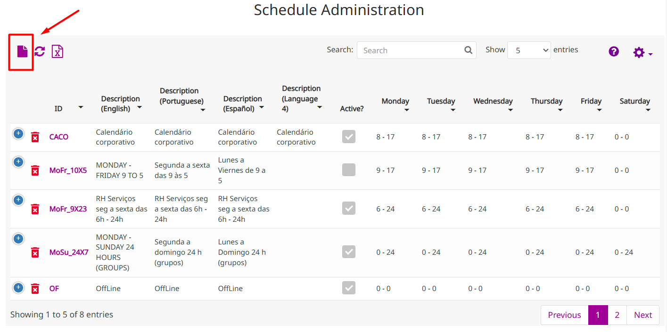Go to page 2
Viewport: 667px width, 332px height.
[617, 315]
